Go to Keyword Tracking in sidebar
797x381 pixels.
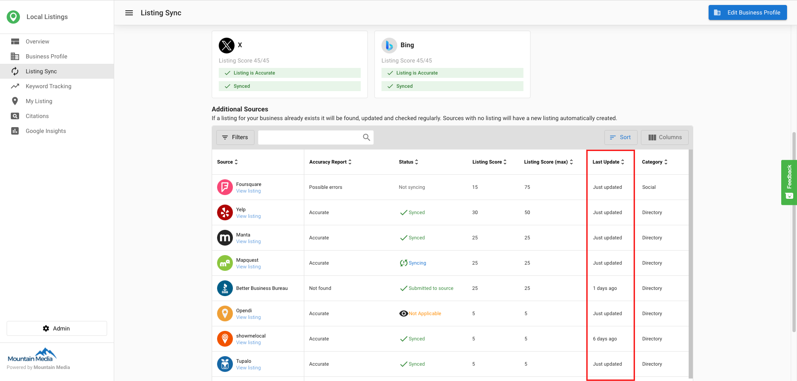(49, 86)
